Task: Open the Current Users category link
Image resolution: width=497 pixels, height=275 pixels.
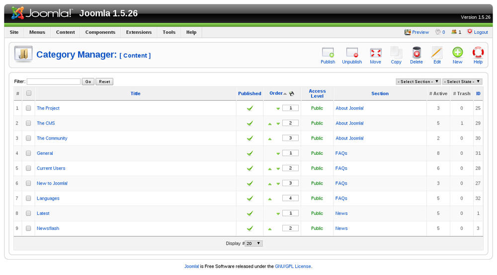Action: [51, 168]
